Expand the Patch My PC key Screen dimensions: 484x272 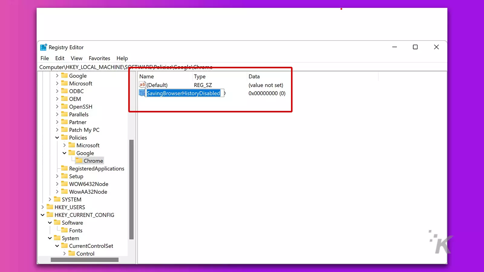(57, 130)
